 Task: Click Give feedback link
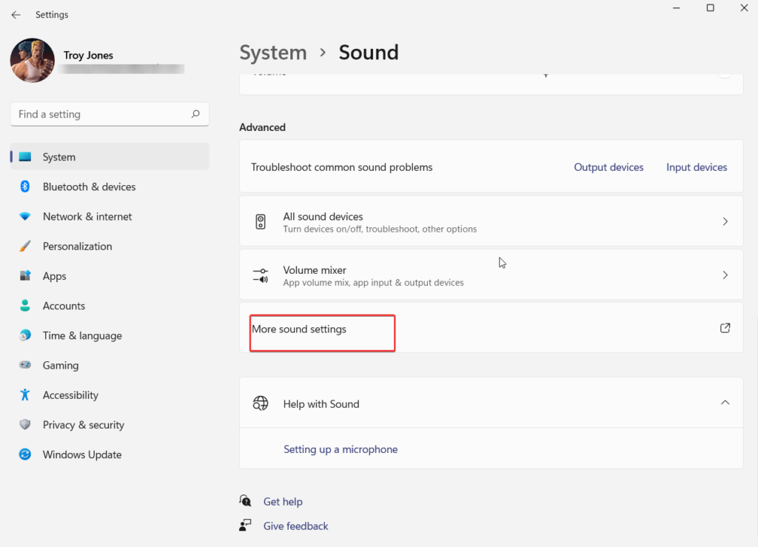coord(296,526)
